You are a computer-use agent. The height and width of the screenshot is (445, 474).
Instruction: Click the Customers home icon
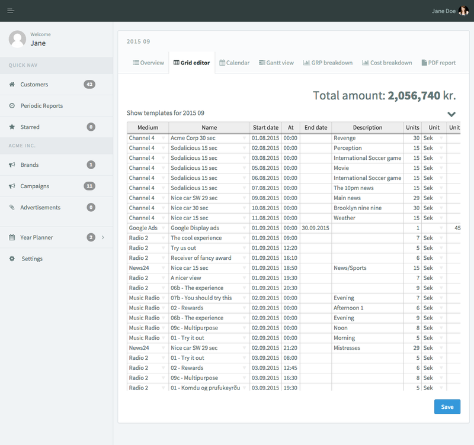point(12,84)
